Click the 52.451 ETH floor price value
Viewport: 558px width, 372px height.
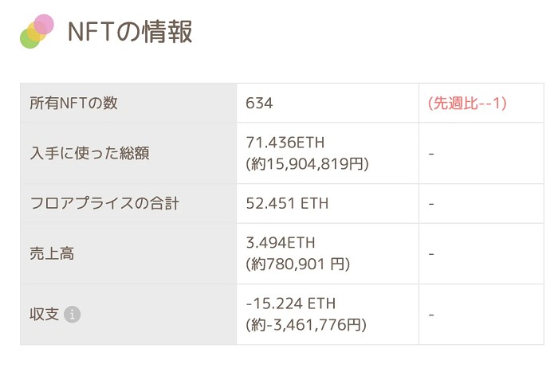coord(287,204)
